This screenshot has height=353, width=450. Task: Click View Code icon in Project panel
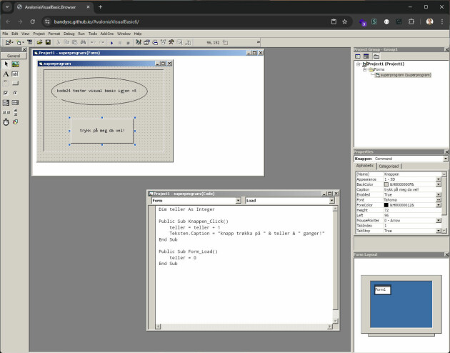coord(358,56)
